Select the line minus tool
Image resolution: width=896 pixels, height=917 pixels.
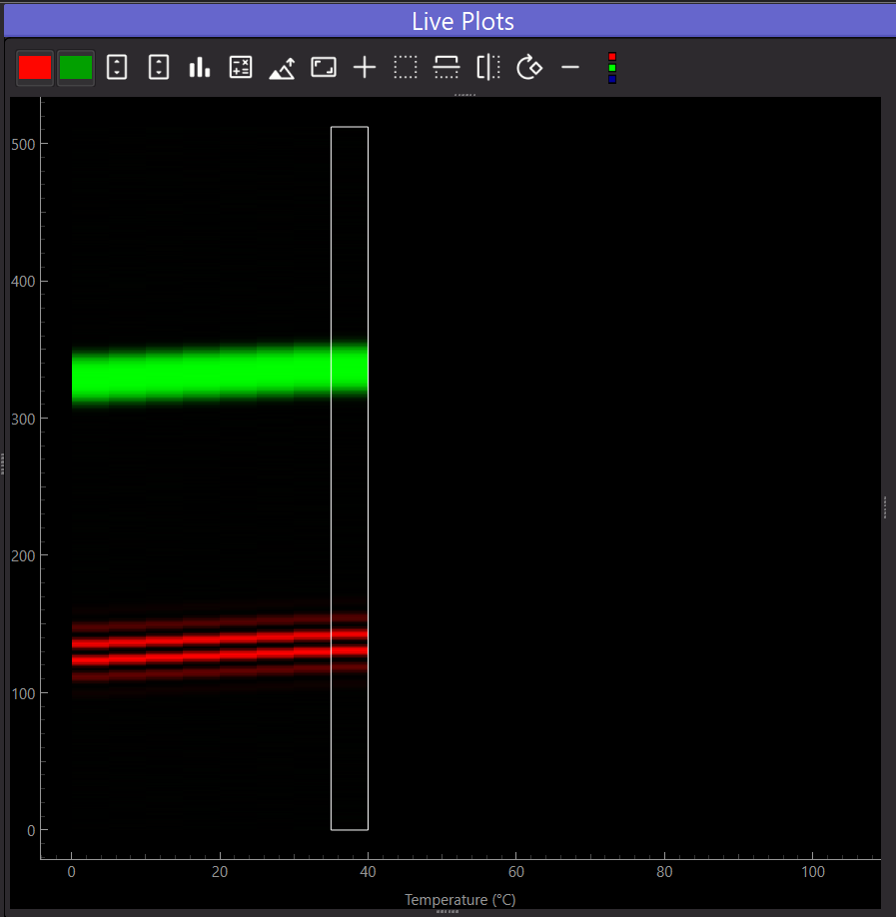click(x=570, y=67)
